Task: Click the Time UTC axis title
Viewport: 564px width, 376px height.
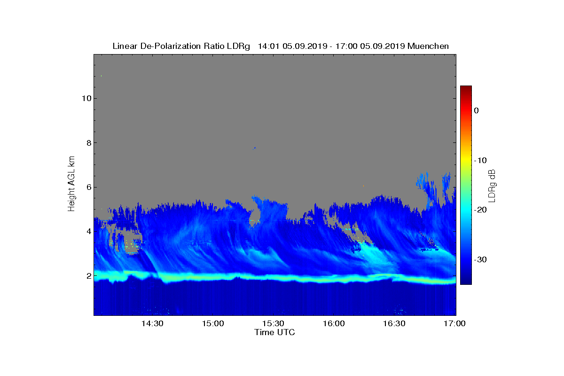Action: [274, 332]
